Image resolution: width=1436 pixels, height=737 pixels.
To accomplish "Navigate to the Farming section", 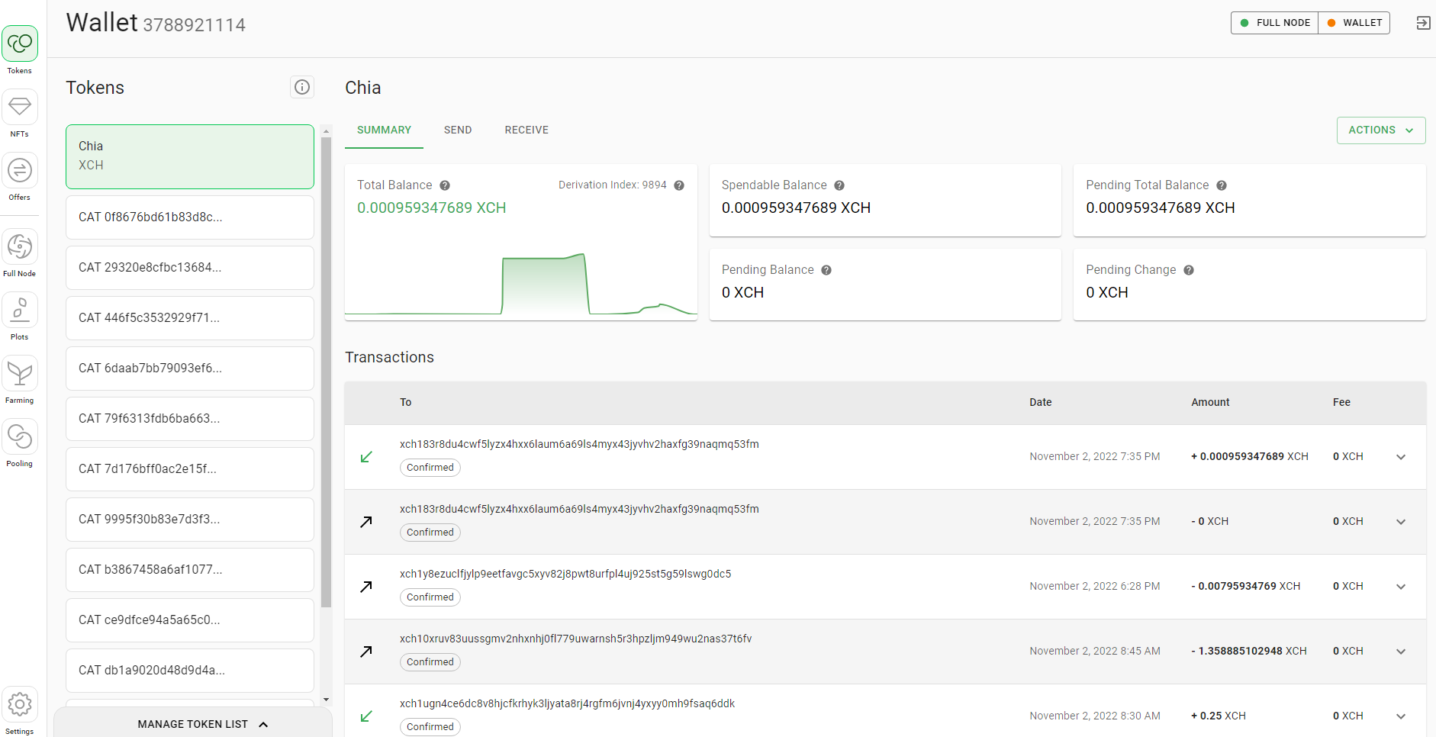I will tap(19, 374).
